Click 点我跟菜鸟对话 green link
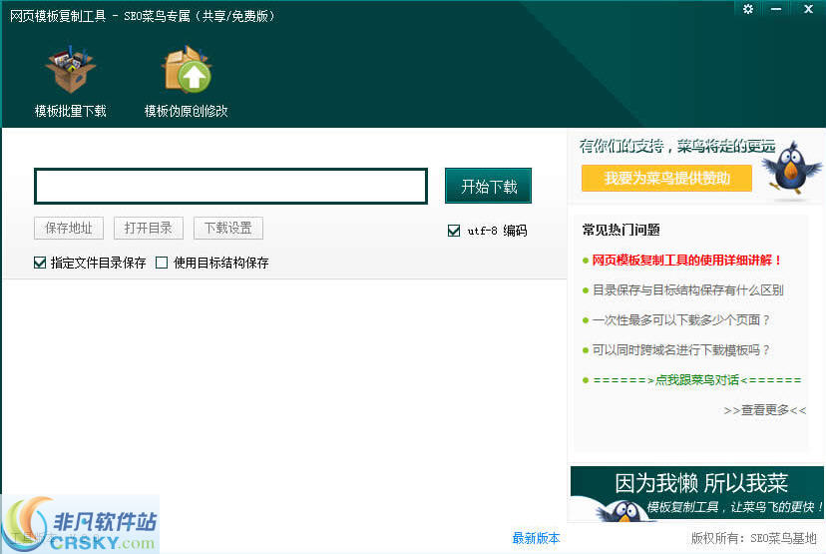This screenshot has width=826, height=554. [x=697, y=380]
